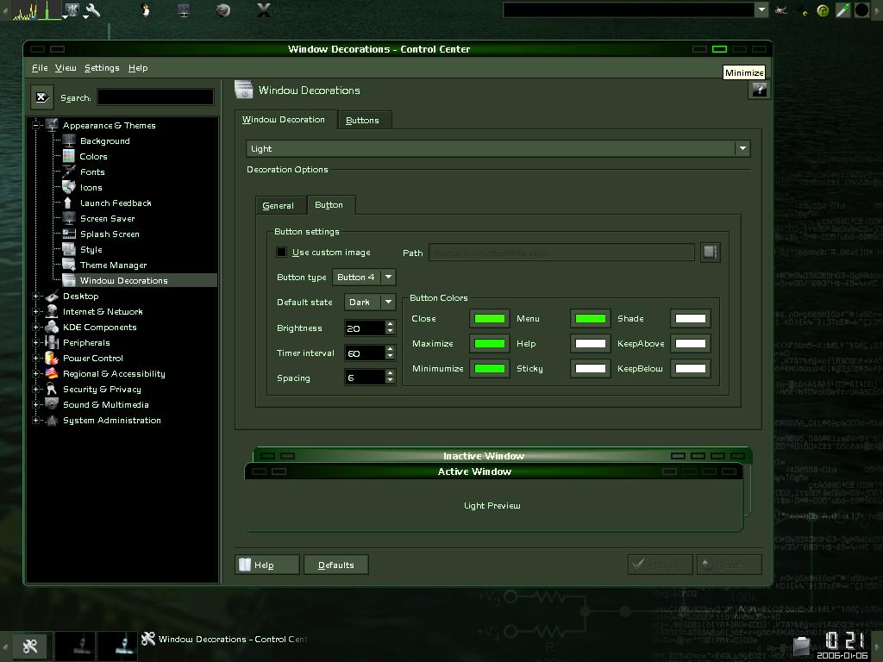Expand the Internet & Network category
This screenshot has width=883, height=662.
click(35, 311)
